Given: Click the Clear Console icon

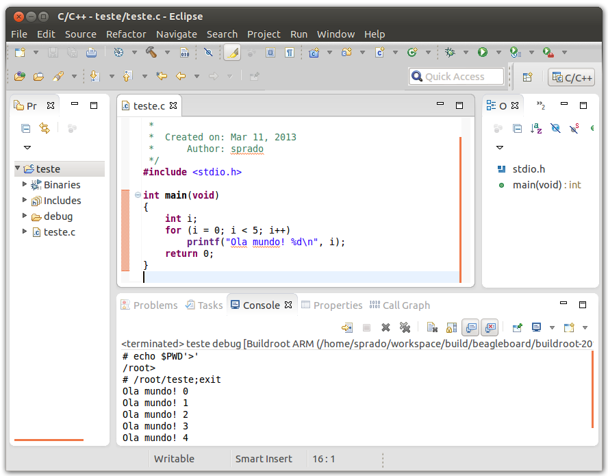Looking at the screenshot, I should click(432, 328).
